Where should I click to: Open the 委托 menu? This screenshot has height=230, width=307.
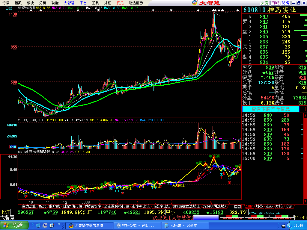click(x=120, y=3)
